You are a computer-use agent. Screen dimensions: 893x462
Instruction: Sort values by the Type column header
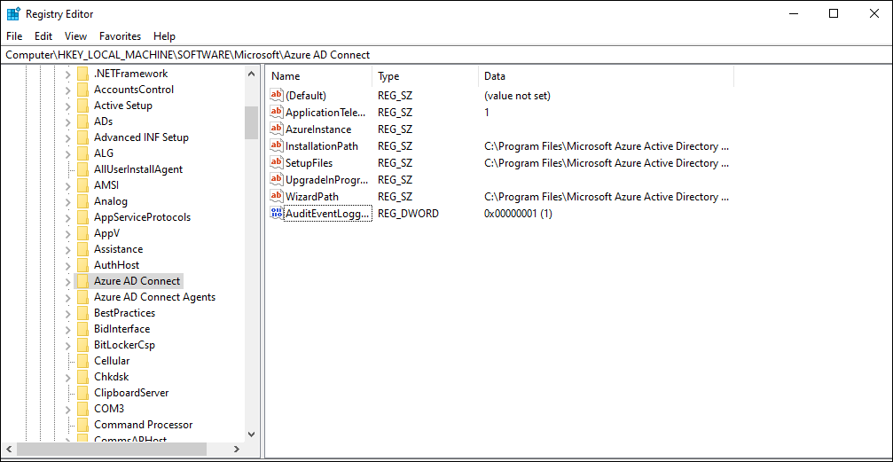tap(425, 75)
